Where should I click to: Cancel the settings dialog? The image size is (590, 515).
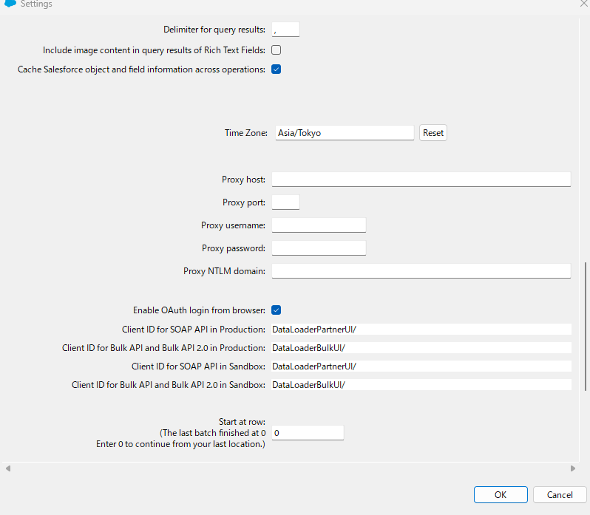[x=560, y=495]
